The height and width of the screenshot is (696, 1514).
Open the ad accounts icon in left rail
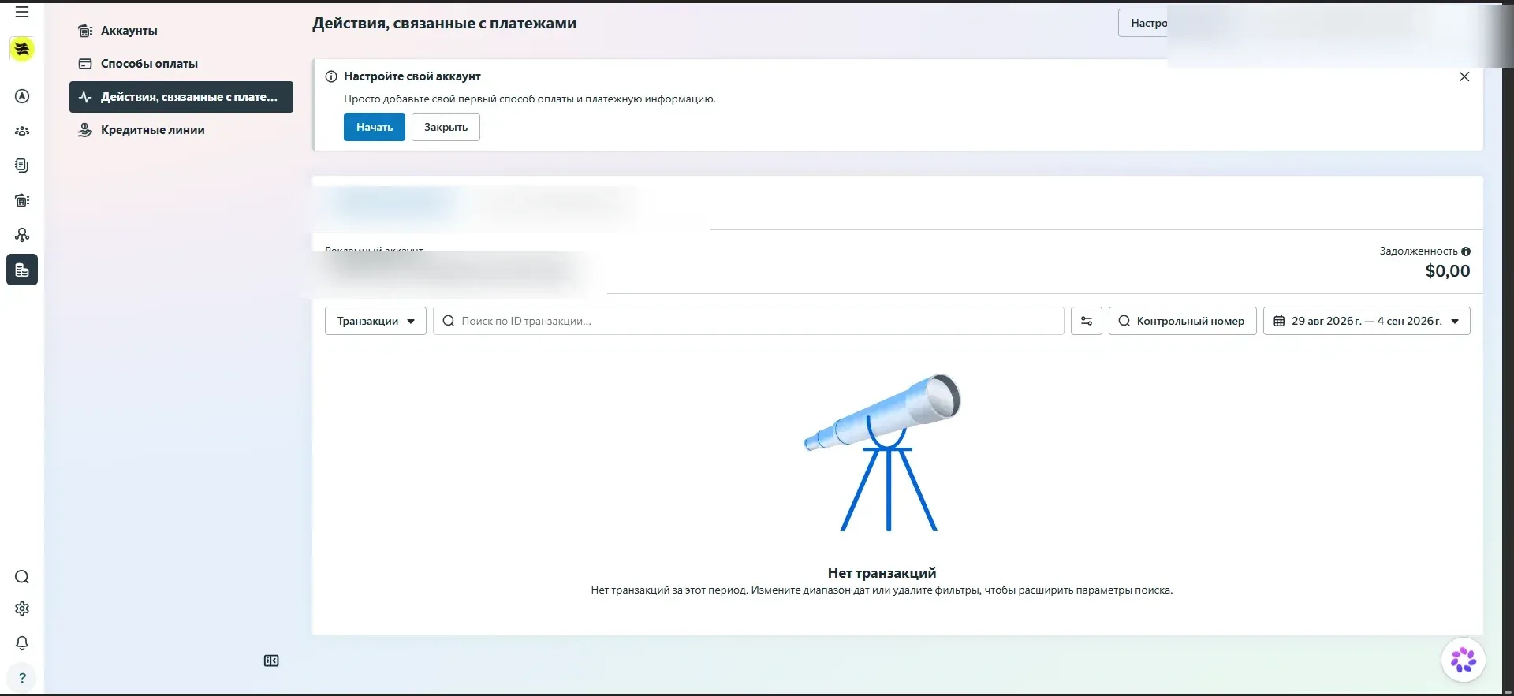[x=22, y=200]
